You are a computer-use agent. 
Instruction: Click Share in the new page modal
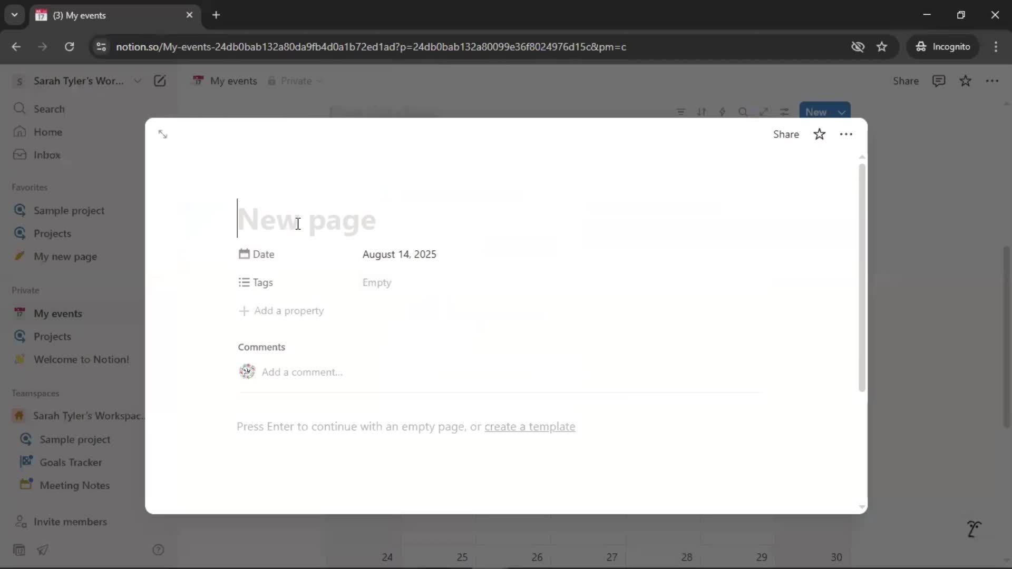click(x=786, y=134)
